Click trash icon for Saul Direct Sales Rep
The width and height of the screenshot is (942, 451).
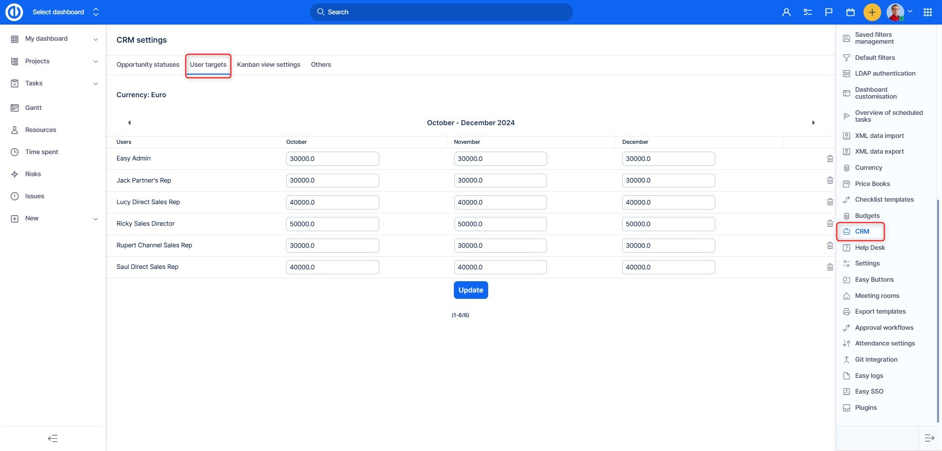click(x=830, y=267)
